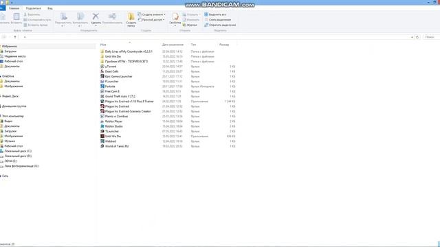Click the Создать папку folder icon
The image size is (440, 247).
pyautogui.click(x=131, y=16)
